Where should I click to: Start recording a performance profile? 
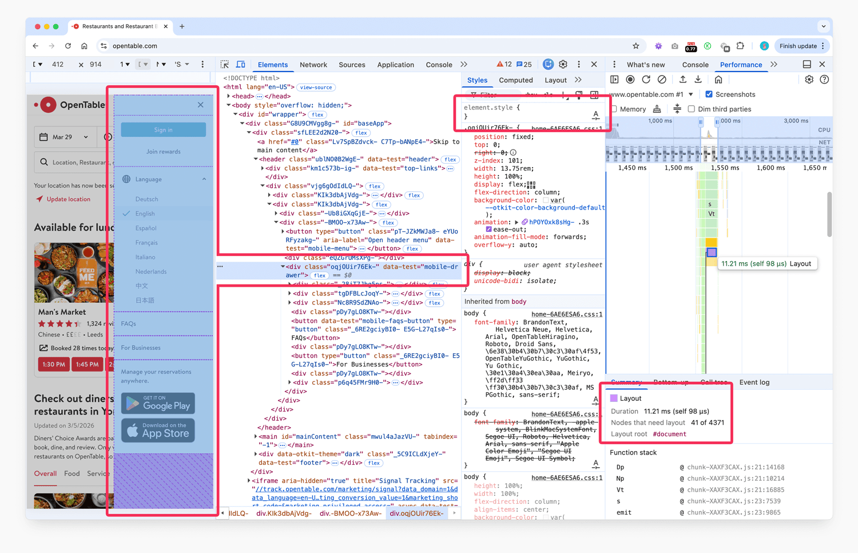(x=630, y=80)
